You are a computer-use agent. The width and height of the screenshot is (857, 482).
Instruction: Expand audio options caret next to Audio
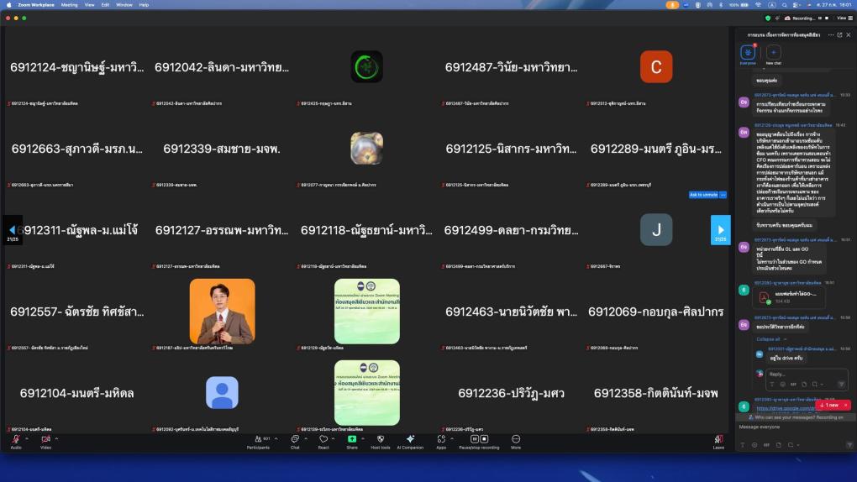click(x=27, y=437)
